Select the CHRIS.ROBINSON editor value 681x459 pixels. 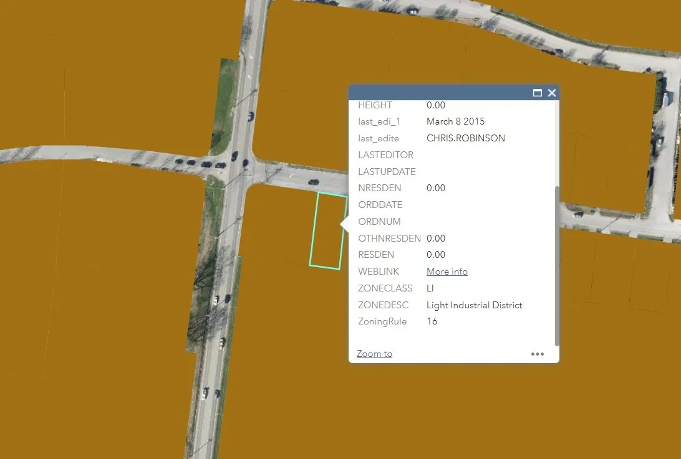[x=465, y=138]
